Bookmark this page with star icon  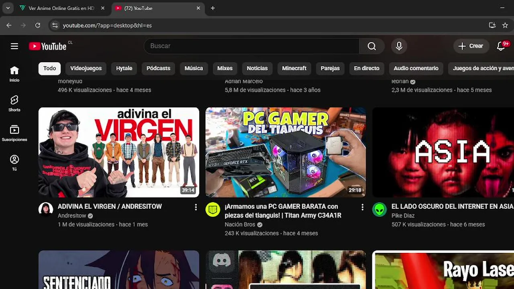click(x=505, y=25)
